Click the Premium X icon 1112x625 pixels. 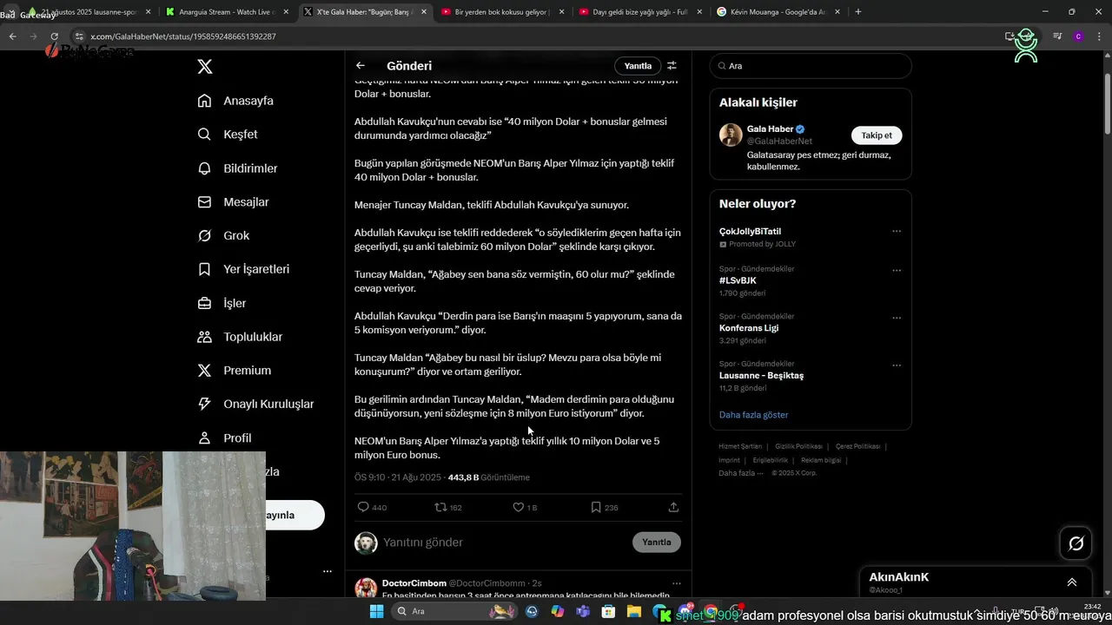click(204, 371)
